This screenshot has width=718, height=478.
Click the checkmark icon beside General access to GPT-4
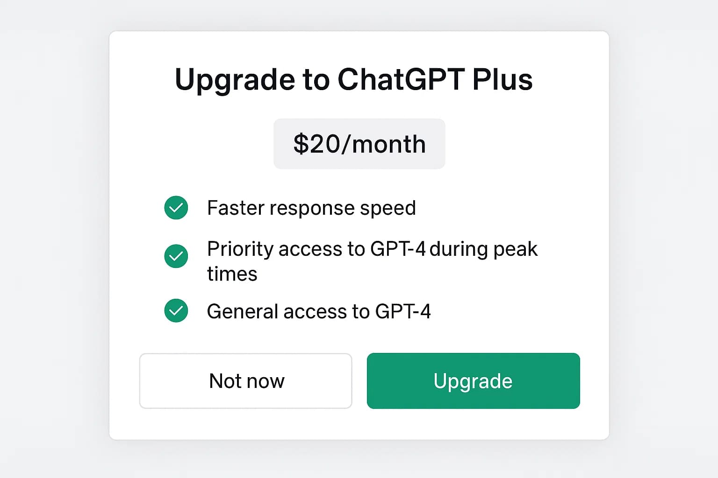(x=176, y=311)
